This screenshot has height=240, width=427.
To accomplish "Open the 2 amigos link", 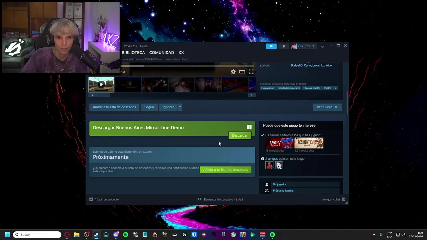I will 272,159.
